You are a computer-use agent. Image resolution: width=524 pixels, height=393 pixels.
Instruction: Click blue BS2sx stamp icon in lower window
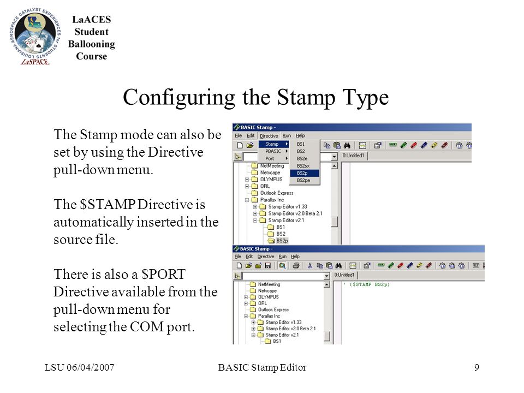[410, 266]
